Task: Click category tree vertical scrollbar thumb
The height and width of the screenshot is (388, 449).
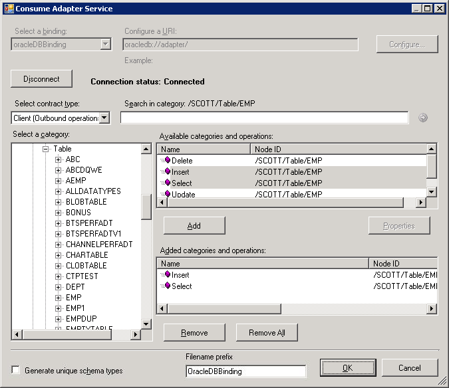Action: [x=146, y=207]
